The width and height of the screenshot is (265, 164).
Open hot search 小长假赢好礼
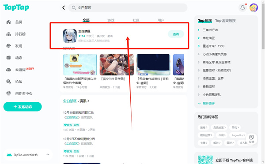pyautogui.click(x=212, y=95)
